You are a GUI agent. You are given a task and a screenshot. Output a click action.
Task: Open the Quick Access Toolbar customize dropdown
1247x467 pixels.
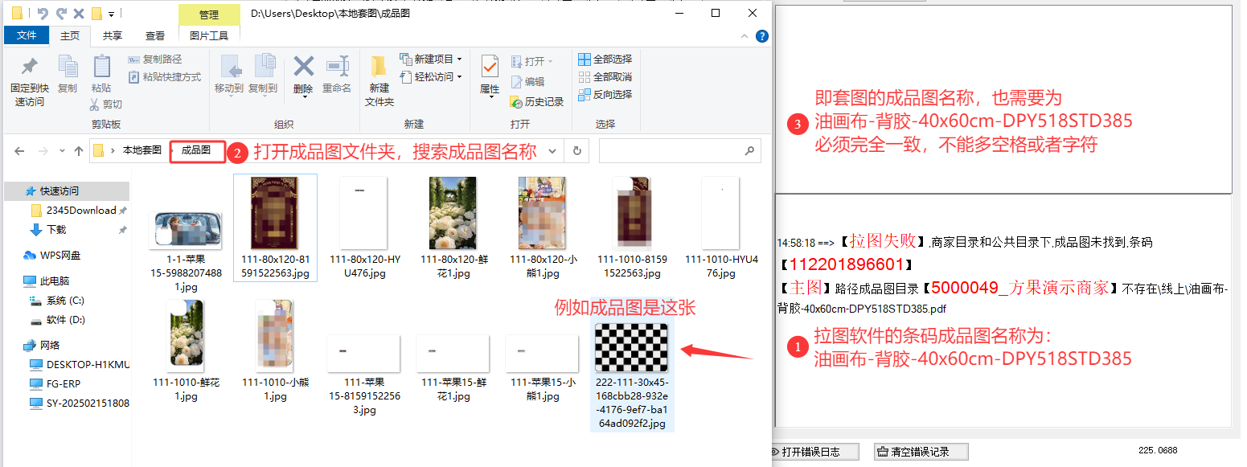[x=112, y=13]
